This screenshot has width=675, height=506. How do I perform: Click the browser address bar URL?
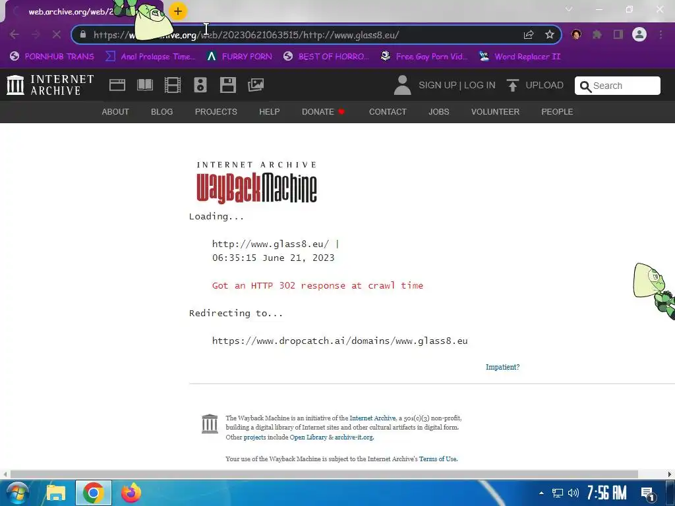pos(246,35)
